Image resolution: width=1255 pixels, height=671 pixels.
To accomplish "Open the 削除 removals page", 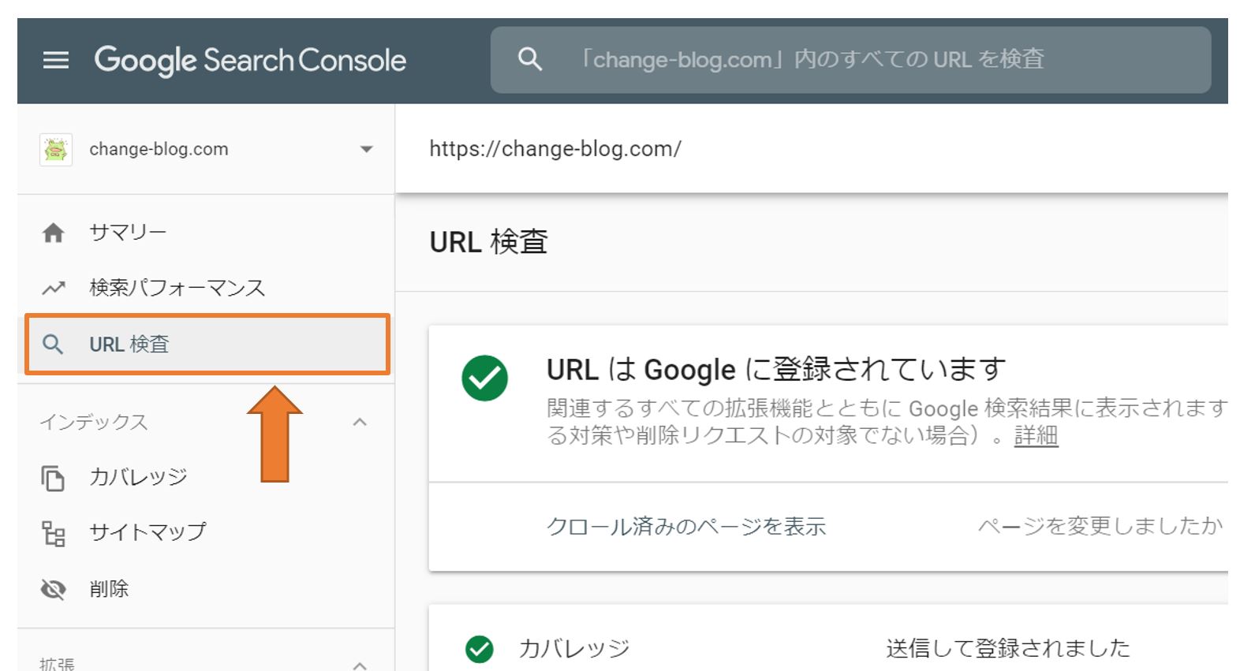I will click(x=109, y=589).
